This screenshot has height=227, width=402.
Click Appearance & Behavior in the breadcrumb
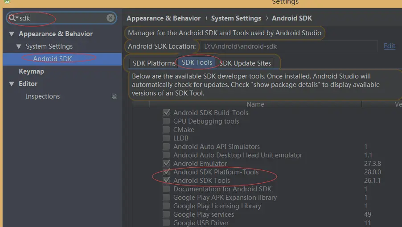coord(164,18)
